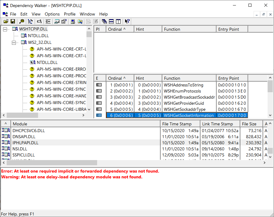Open a file using the Open toolbar icon

[6, 21]
